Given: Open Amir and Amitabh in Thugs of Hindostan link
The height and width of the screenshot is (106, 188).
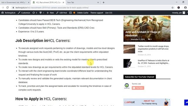Looking at the screenshot, I should click(x=143, y=34).
